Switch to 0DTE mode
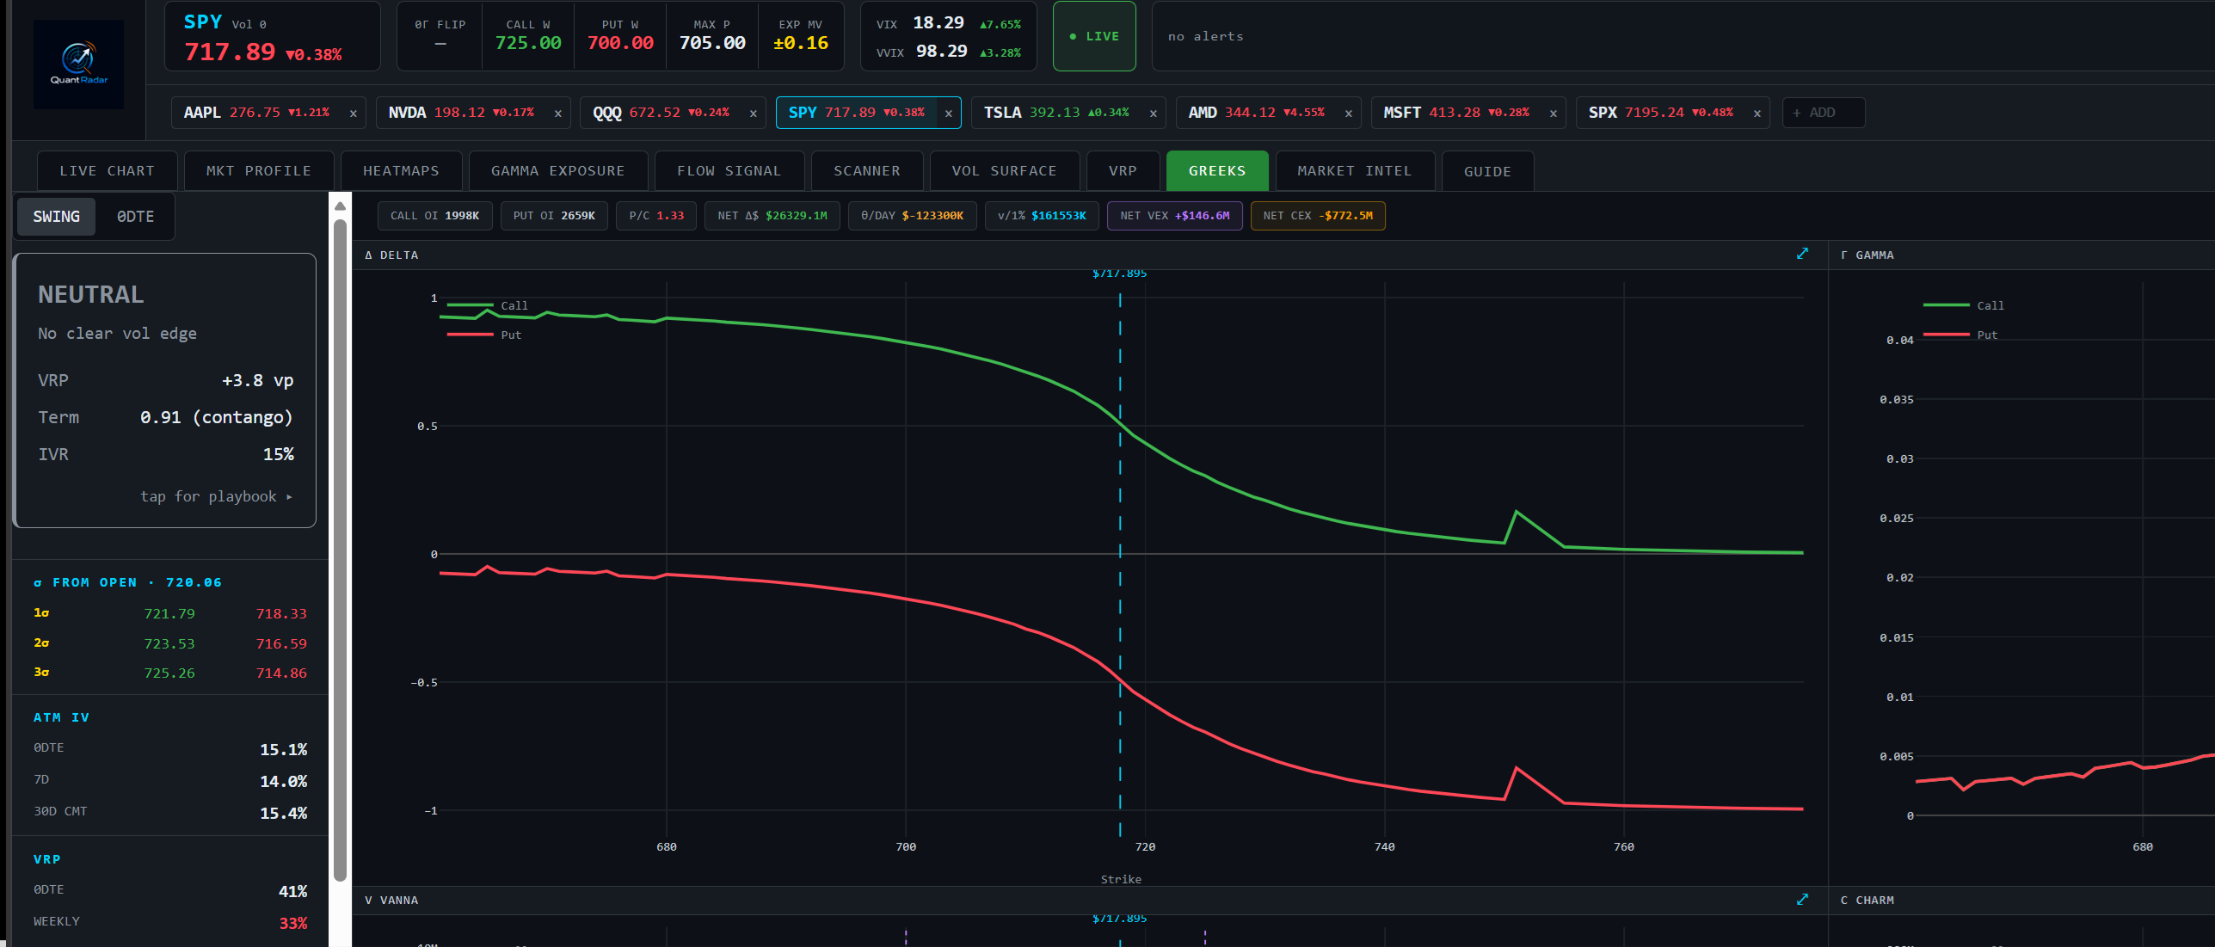 135,217
